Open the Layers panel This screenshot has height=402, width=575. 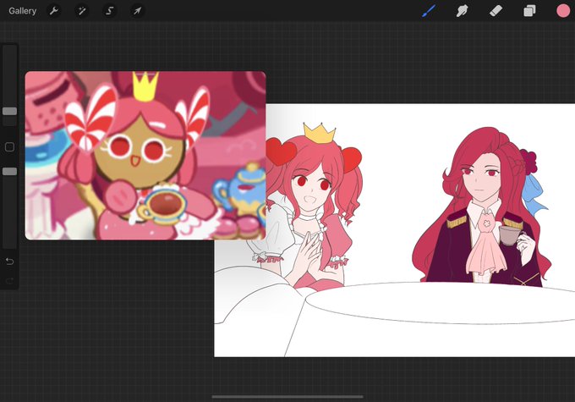pos(529,11)
